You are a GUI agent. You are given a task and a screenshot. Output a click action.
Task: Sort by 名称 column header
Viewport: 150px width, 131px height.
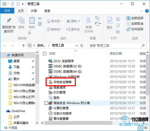(x=52, y=54)
